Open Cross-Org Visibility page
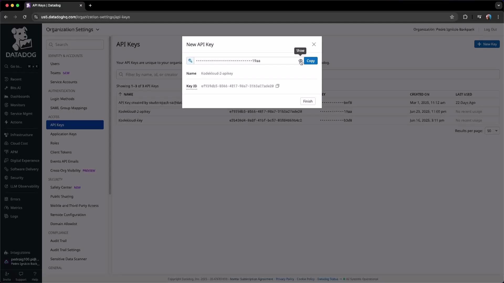 (x=65, y=171)
